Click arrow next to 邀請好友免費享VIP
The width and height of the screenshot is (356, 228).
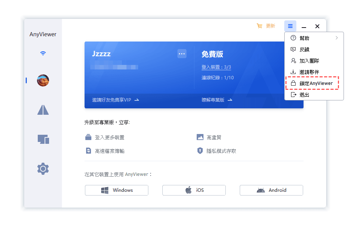[x=137, y=100]
